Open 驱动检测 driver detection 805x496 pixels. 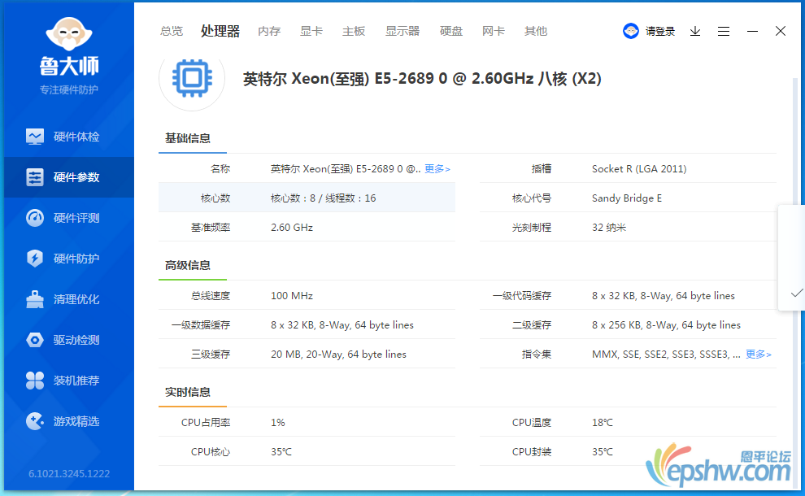coord(69,340)
